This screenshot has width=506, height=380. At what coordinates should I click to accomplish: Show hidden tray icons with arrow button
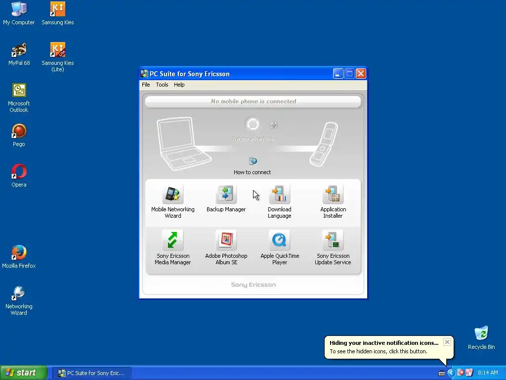point(451,373)
